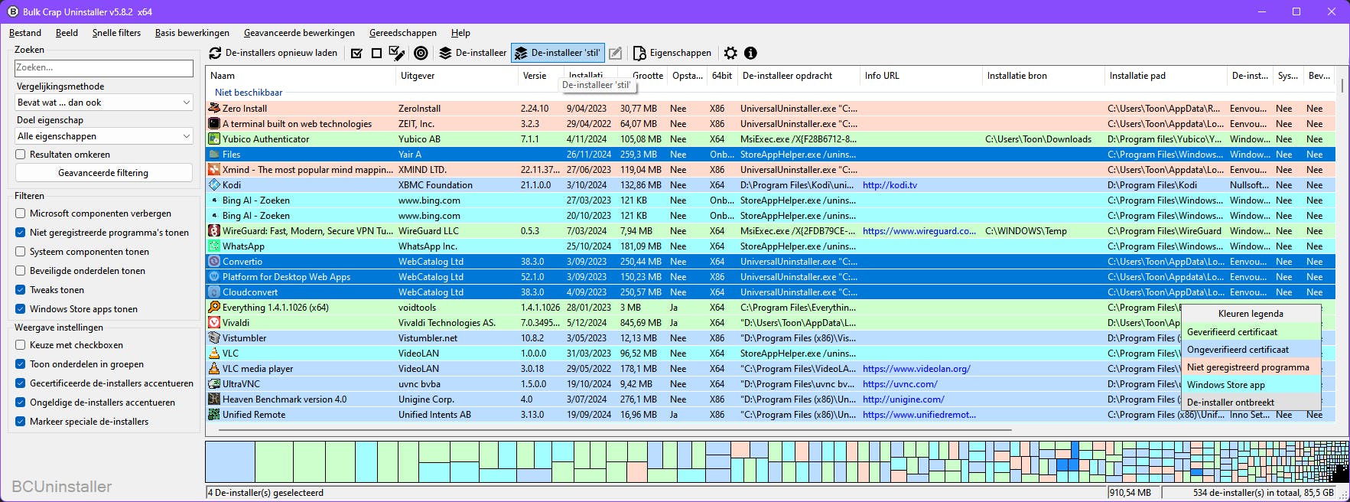Click the deselect-all empty box toolbar icon

[x=376, y=53]
